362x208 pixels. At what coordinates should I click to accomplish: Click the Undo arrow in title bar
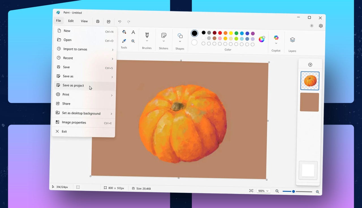pos(120,21)
